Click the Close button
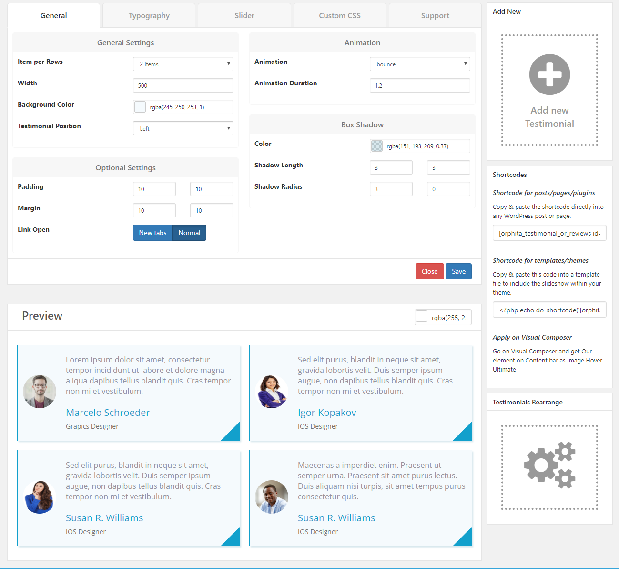 [x=429, y=271]
